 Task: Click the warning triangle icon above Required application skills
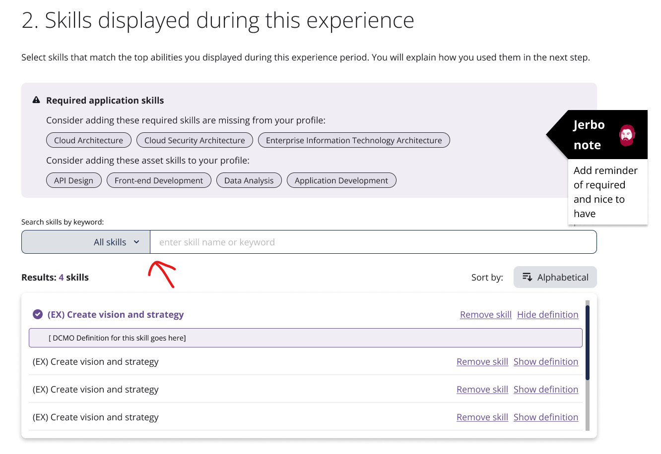pos(36,99)
